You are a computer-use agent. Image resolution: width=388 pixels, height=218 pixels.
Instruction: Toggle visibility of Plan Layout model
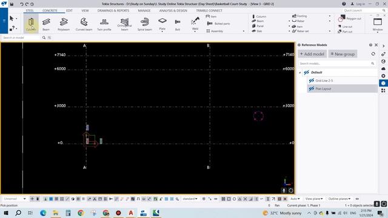click(311, 89)
